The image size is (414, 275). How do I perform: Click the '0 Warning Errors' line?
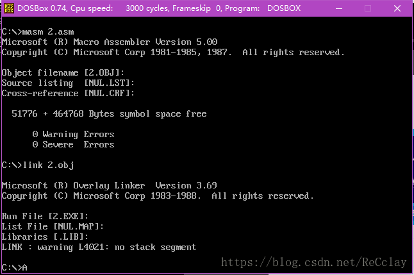74,134
